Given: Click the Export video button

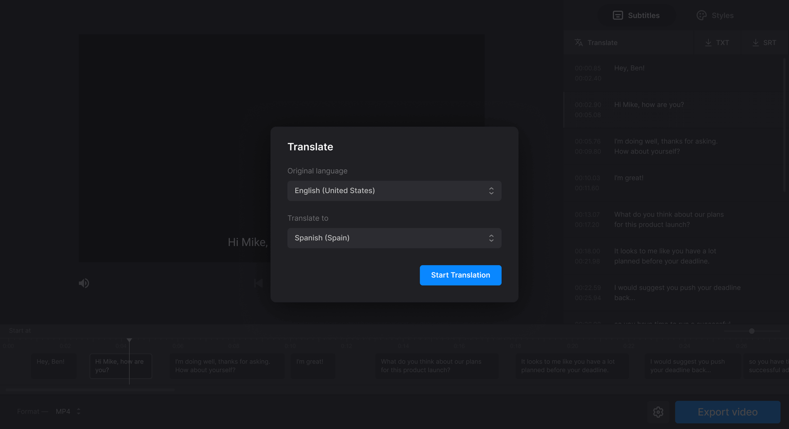Looking at the screenshot, I should pos(727,412).
